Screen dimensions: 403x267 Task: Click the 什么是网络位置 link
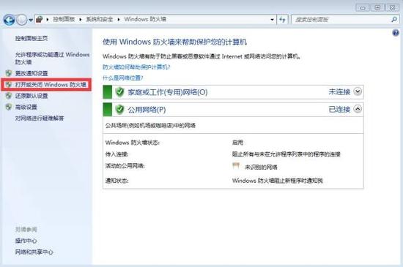point(123,78)
